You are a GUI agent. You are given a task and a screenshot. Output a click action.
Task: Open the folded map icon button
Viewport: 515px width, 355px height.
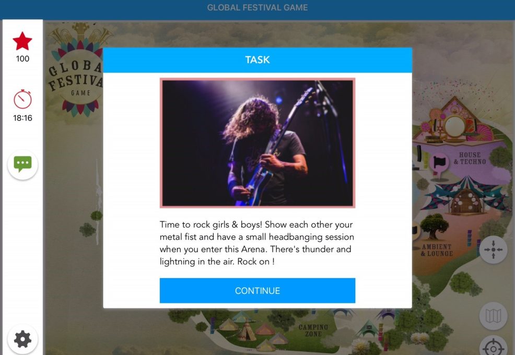pos(493,316)
